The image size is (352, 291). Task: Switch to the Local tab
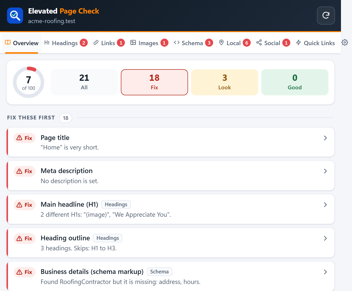(x=235, y=43)
